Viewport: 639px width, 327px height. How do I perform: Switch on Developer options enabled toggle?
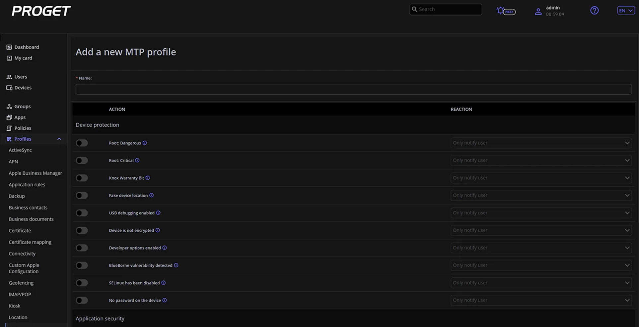[82, 248]
